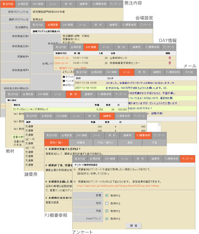
Task: Toggle the 年齢 取得する checkbox
Action: point(107,211)
